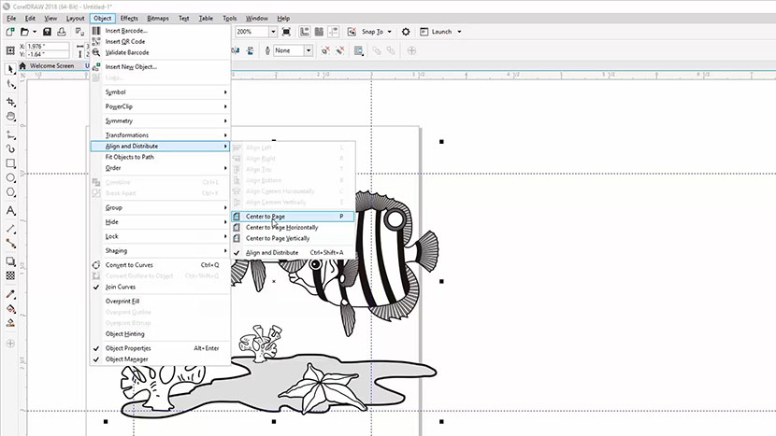Select the Pick tool in the toolbox
The image size is (776, 436).
10,68
